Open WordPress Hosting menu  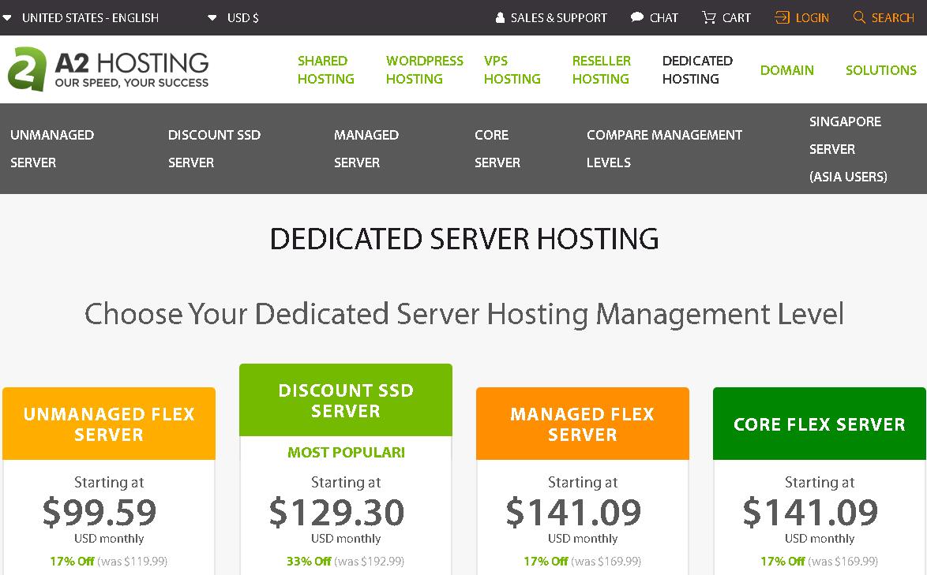pos(425,69)
